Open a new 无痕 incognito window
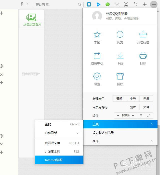Image resolution: width=160 pixels, height=175 pixels. tap(146, 99)
